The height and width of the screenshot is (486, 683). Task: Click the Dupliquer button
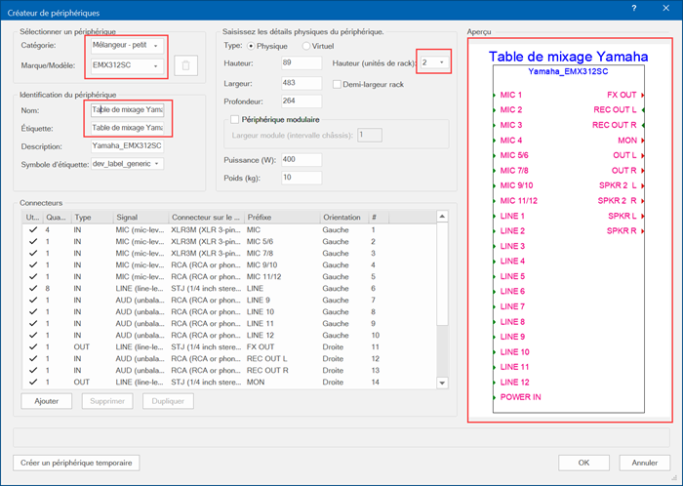point(168,401)
